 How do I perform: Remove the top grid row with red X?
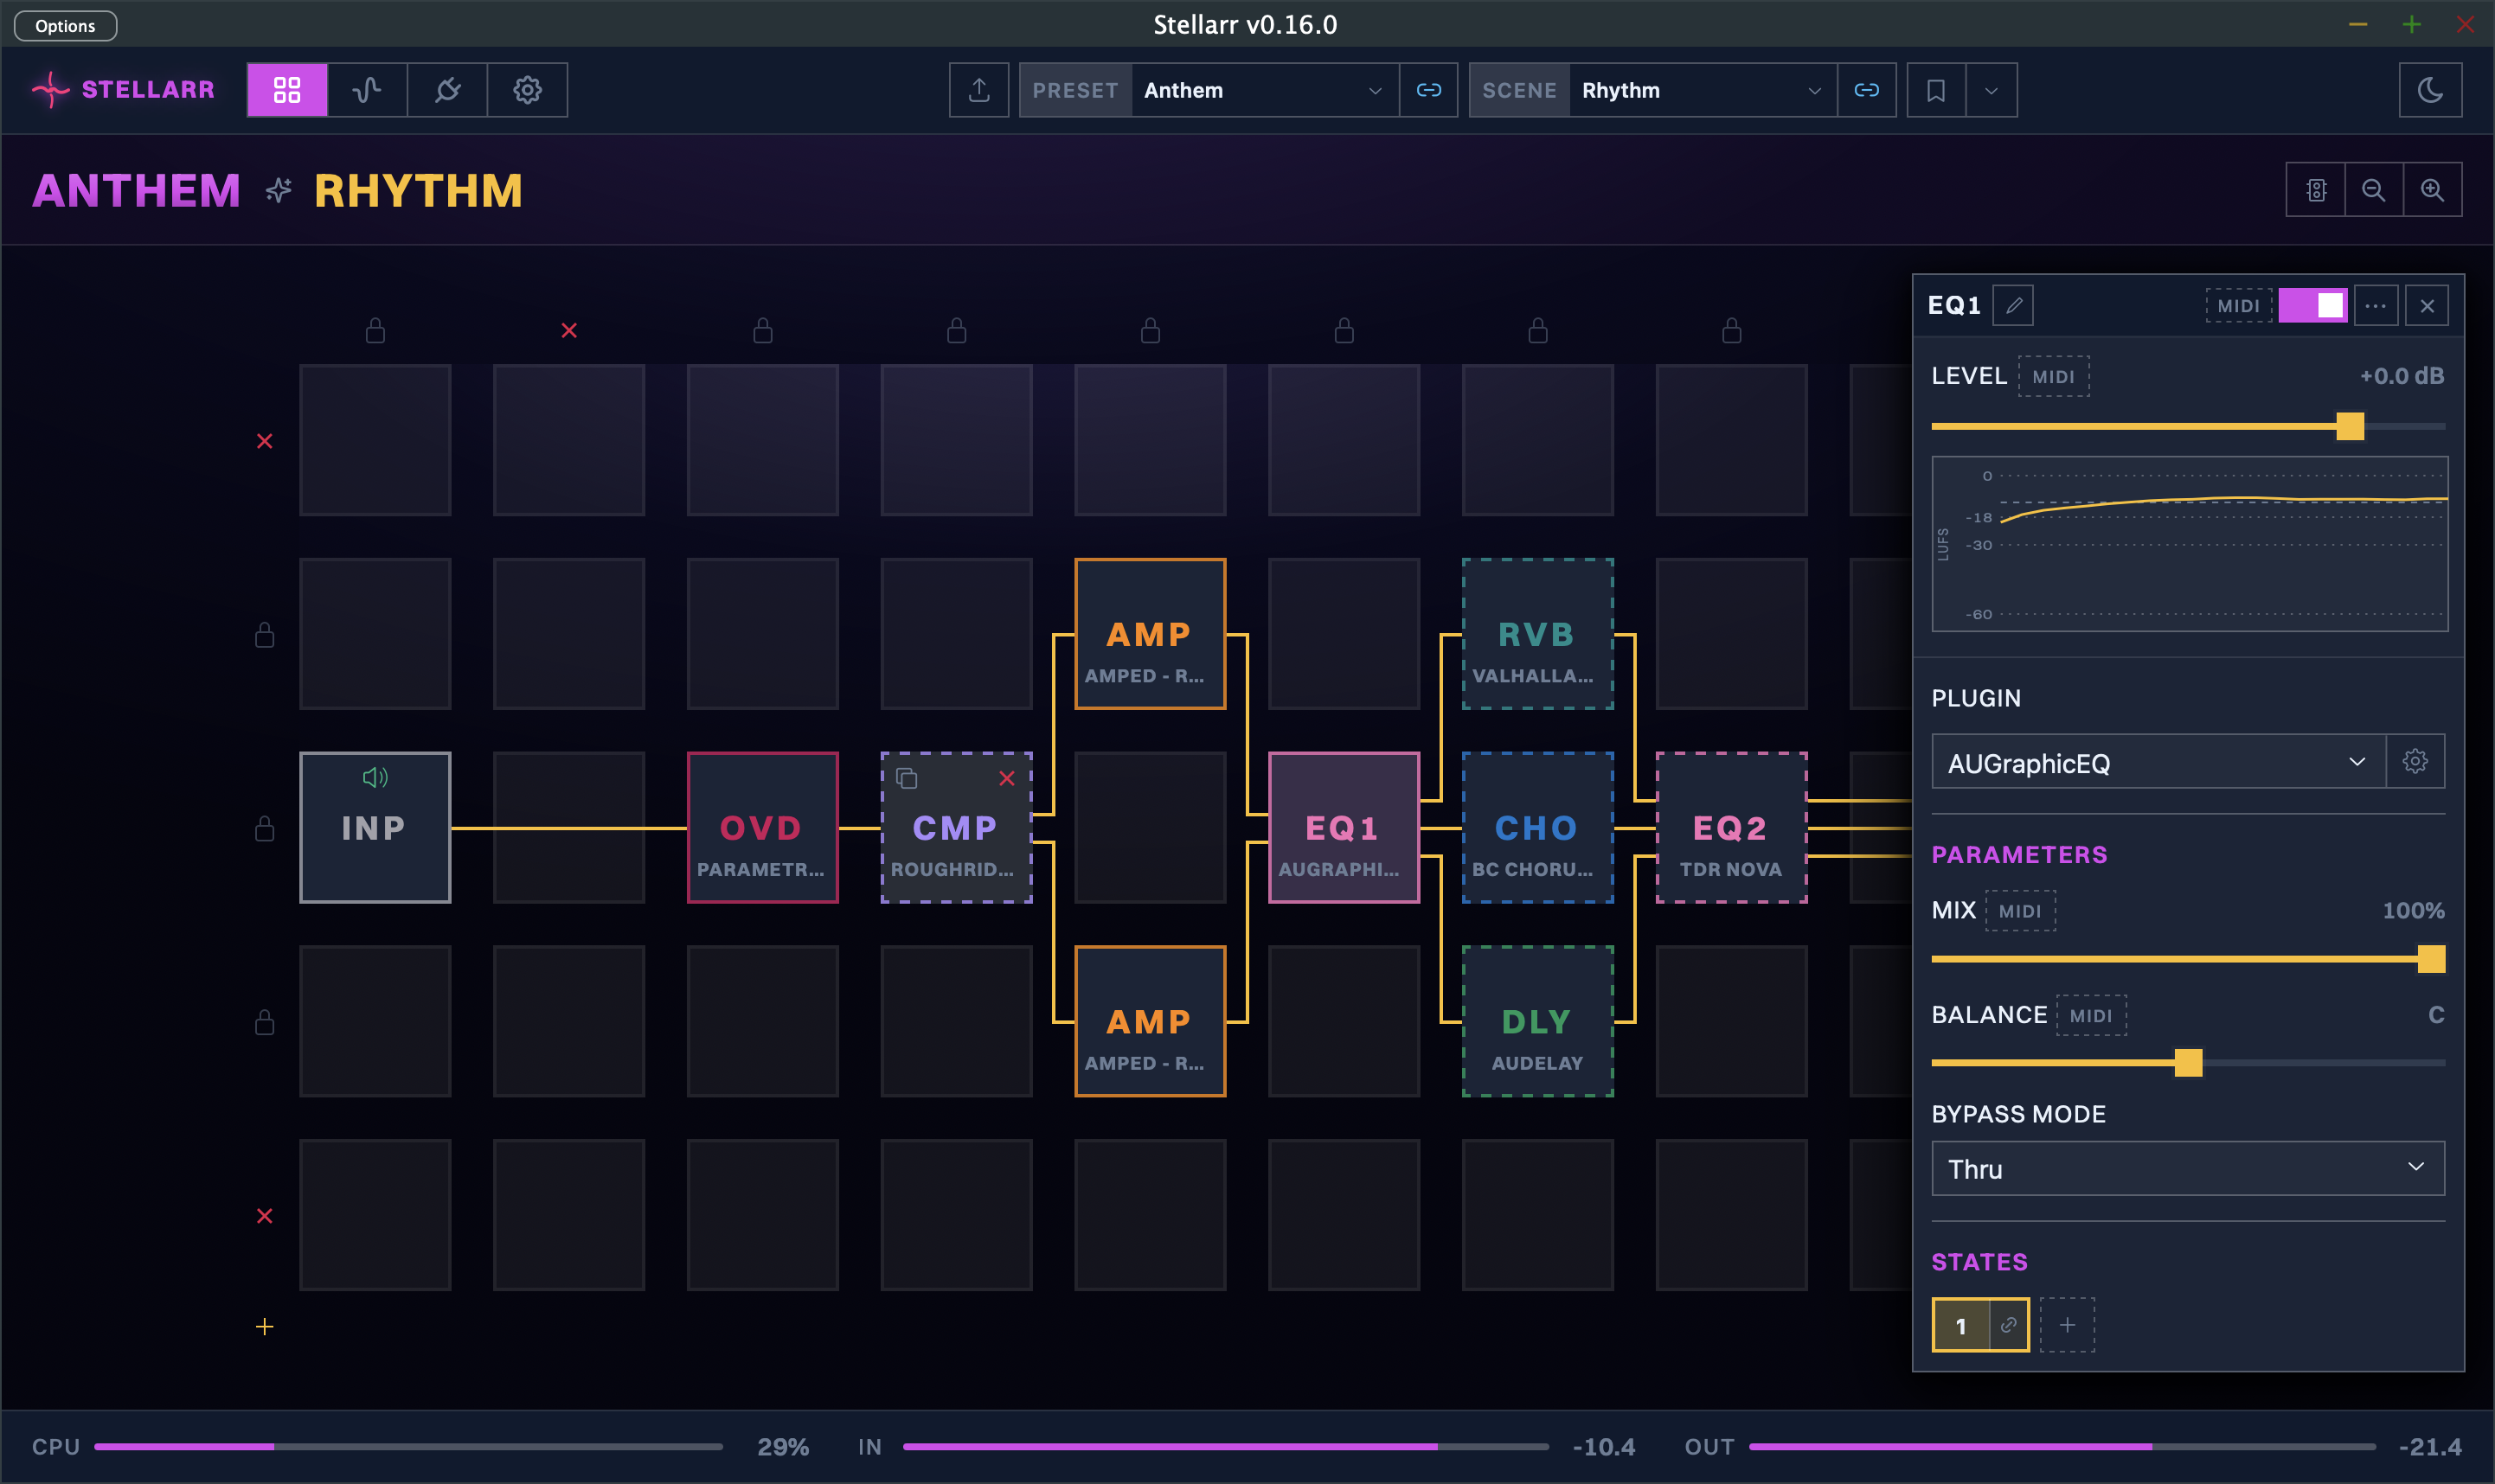tap(264, 441)
